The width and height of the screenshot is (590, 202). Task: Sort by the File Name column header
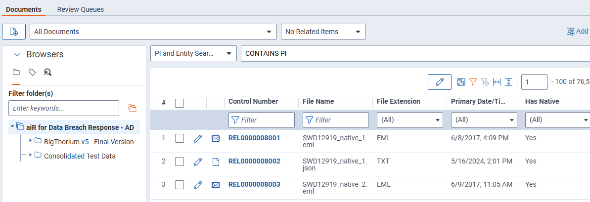tap(318, 101)
